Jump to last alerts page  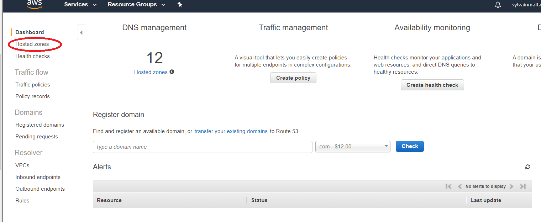(522, 186)
